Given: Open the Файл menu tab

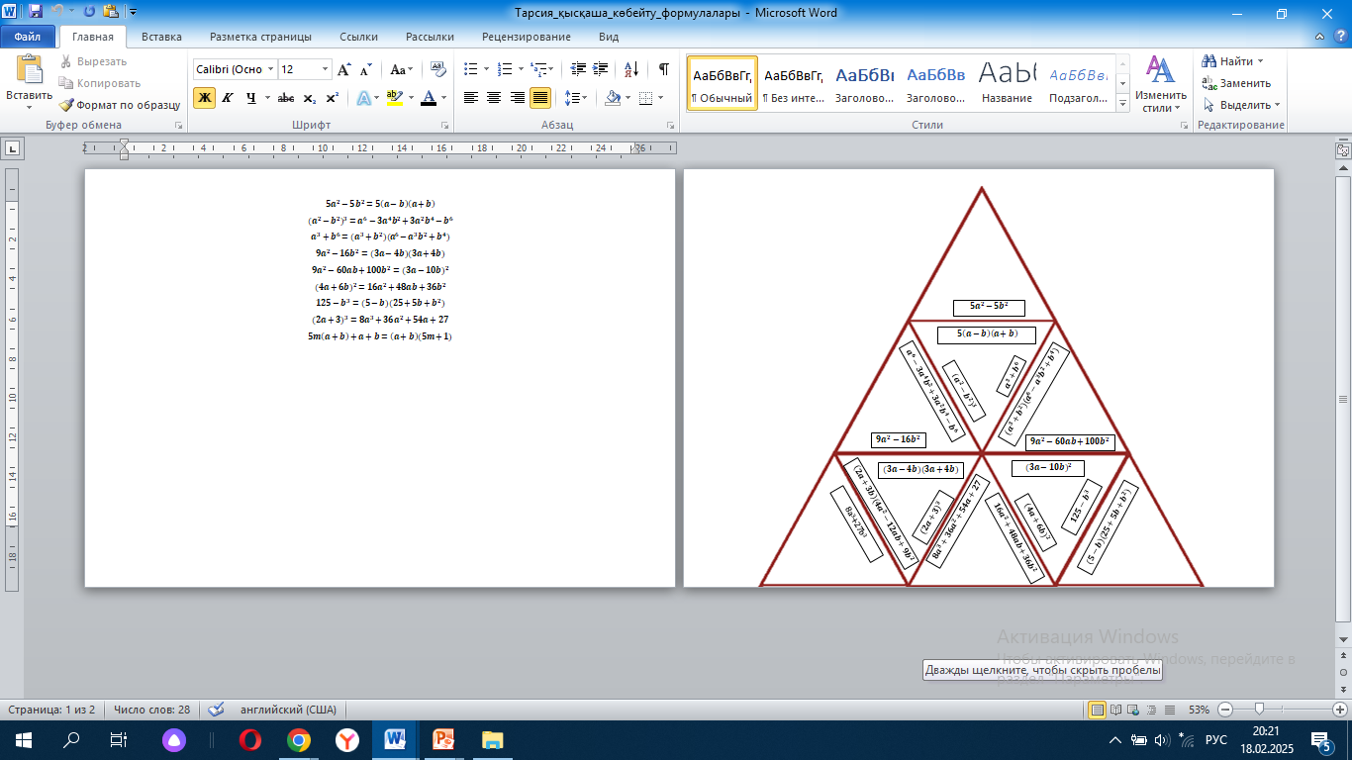Looking at the screenshot, I should point(27,37).
